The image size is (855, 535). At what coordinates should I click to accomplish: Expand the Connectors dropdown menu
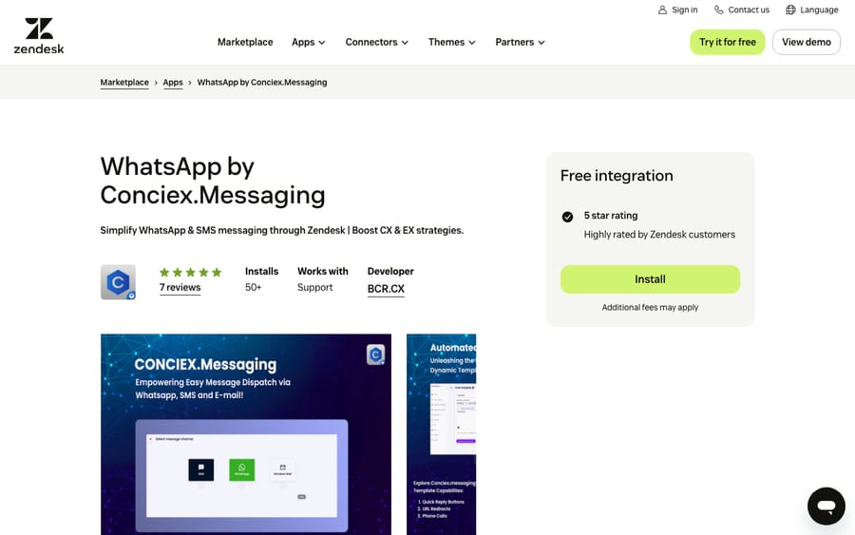[377, 42]
